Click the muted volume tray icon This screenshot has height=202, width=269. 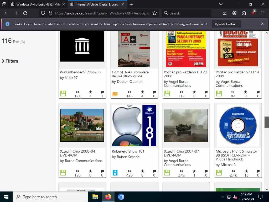(x=235, y=197)
